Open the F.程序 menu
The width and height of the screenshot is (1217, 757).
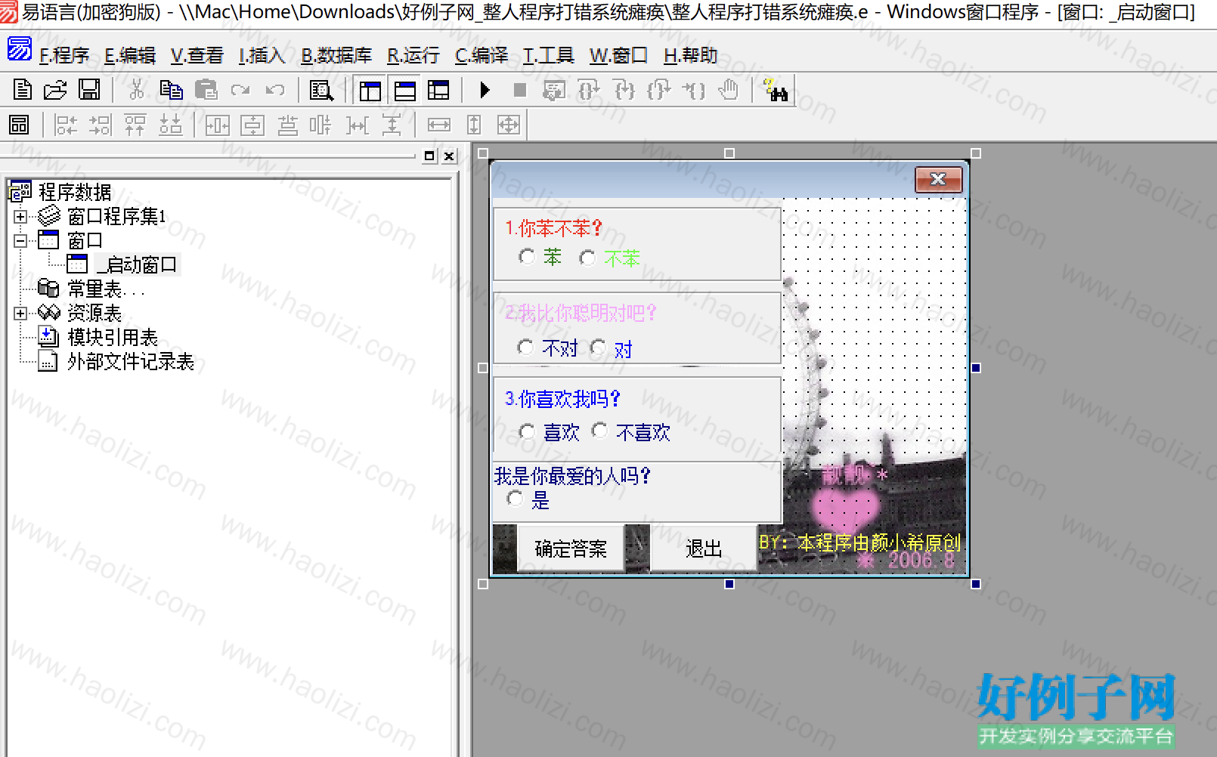tap(64, 55)
